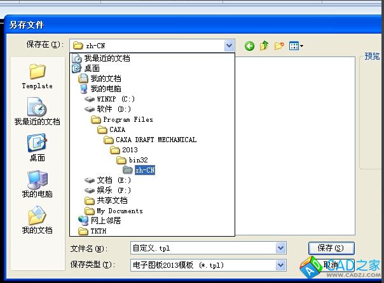Create a new folder
Viewport: 384px width, 283px height.
[x=278, y=46]
